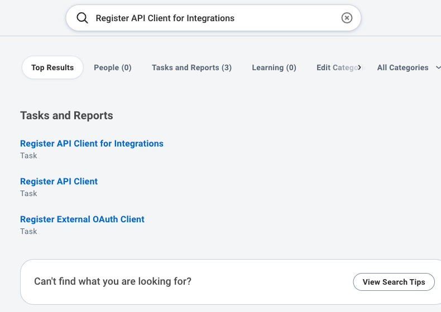Viewport: 441px width, 312px height.
Task: Click the Tasks and Reports heading
Action: 66,115
